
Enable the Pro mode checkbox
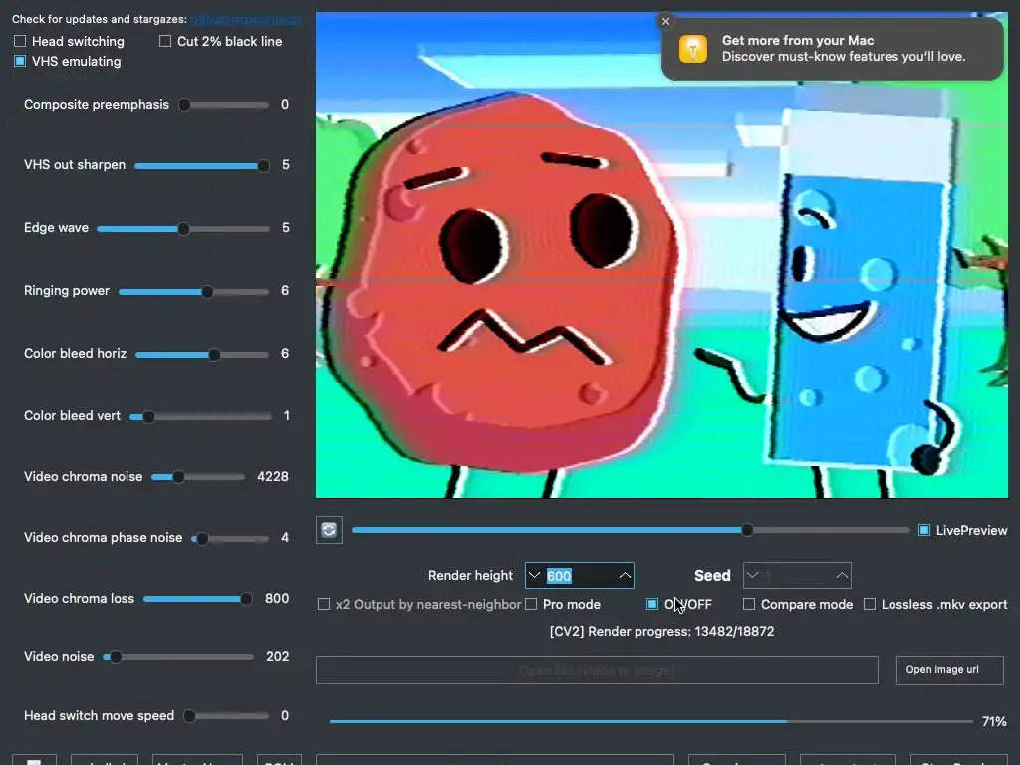[531, 605]
